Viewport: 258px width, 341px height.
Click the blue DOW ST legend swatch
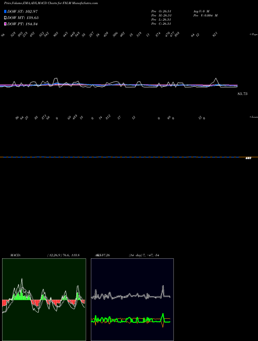5,11
